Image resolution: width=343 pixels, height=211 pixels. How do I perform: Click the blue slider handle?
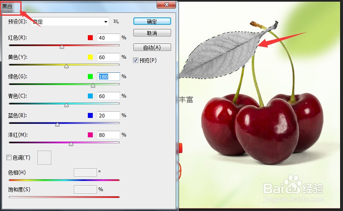pos(57,125)
